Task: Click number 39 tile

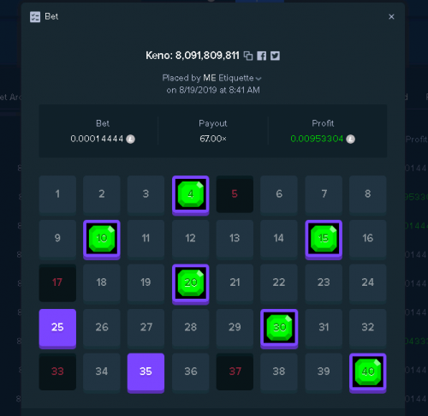Action: 324,372
